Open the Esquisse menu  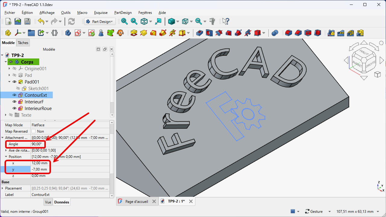[x=101, y=13]
